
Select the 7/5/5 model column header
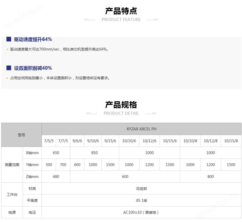(49, 141)
